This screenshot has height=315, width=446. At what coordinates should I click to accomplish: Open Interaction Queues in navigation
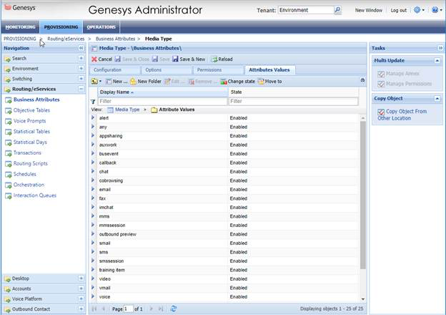click(34, 195)
